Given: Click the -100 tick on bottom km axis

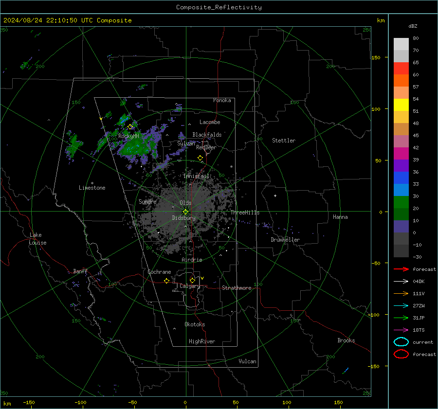Looking at the screenshot, I should 80,403.
